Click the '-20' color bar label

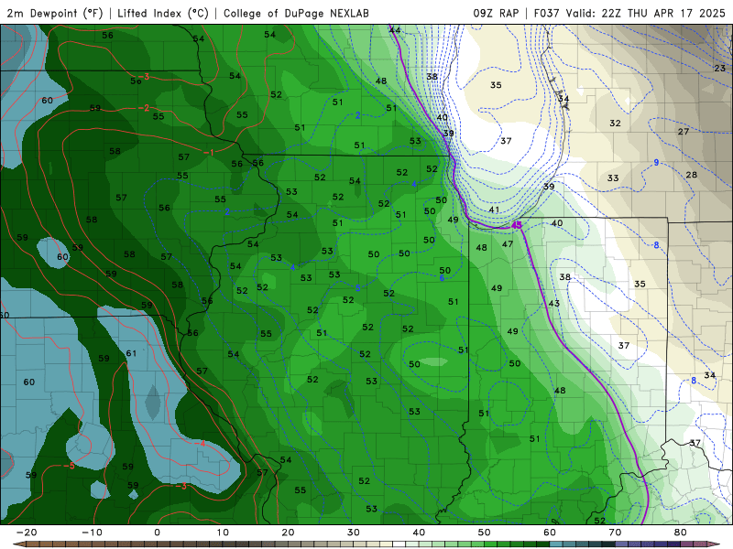click(27, 533)
